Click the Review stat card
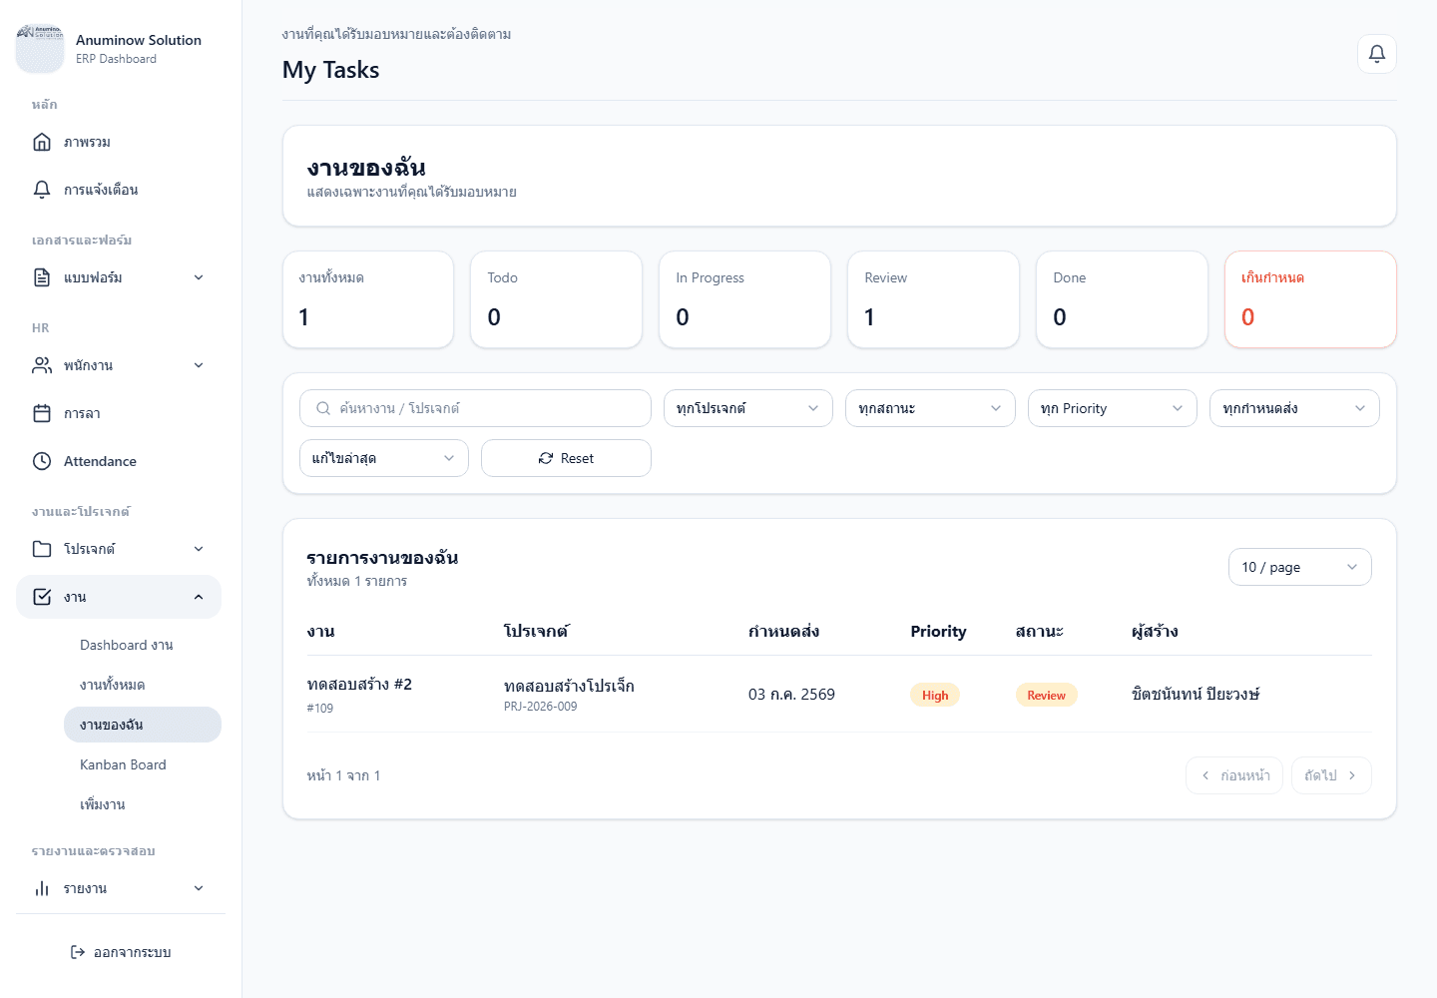1437x998 pixels. pyautogui.click(x=933, y=299)
